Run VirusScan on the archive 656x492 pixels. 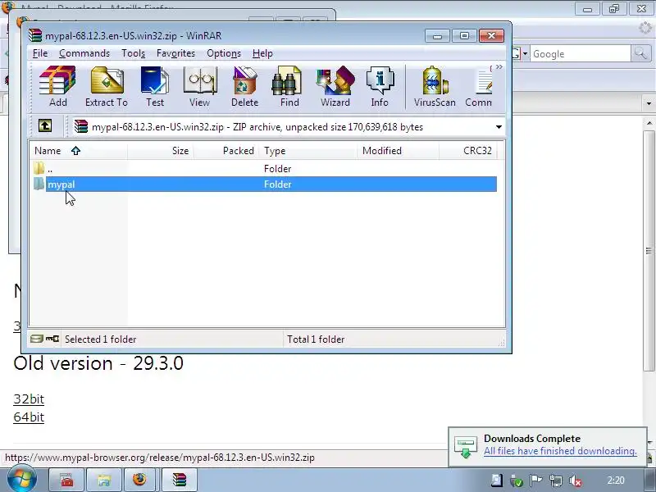point(435,87)
